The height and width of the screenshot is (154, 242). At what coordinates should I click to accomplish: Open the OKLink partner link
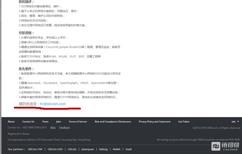72,149
